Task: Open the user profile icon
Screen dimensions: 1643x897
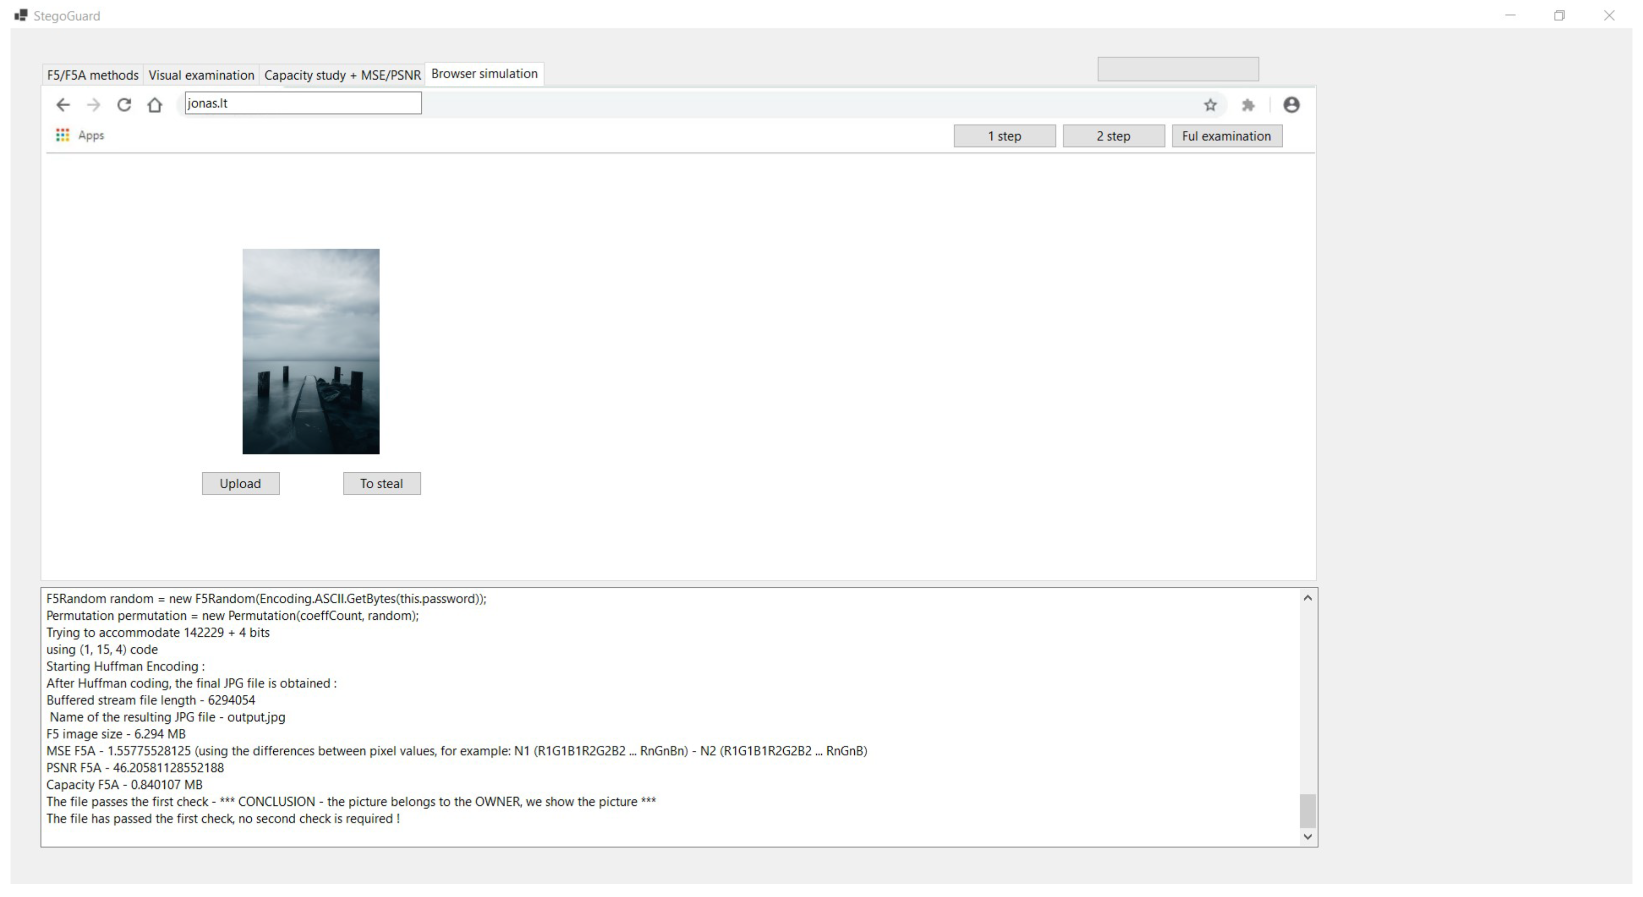Action: [x=1291, y=105]
